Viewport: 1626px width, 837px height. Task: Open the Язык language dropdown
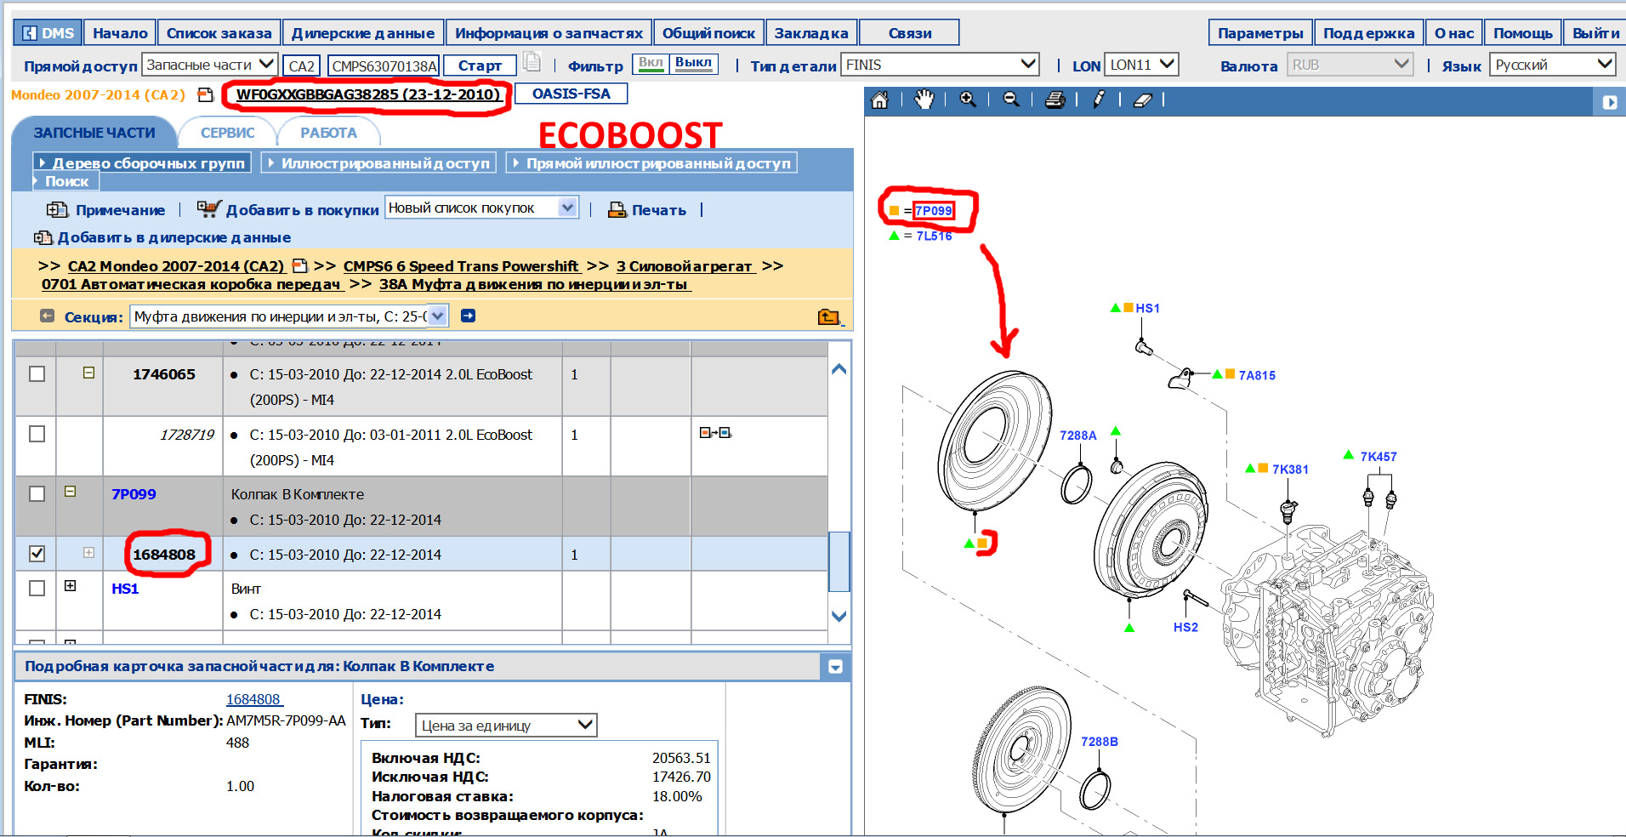pyautogui.click(x=1553, y=65)
